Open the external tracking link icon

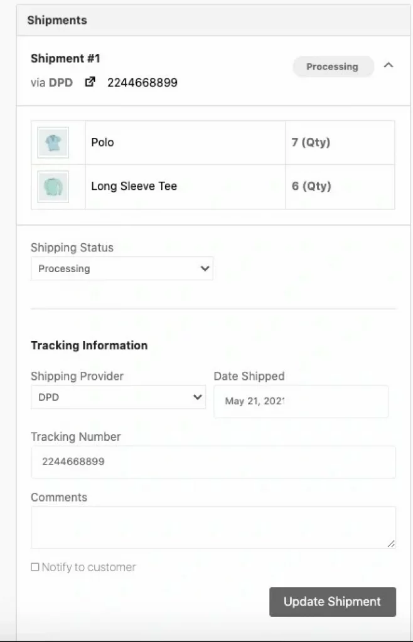point(90,82)
